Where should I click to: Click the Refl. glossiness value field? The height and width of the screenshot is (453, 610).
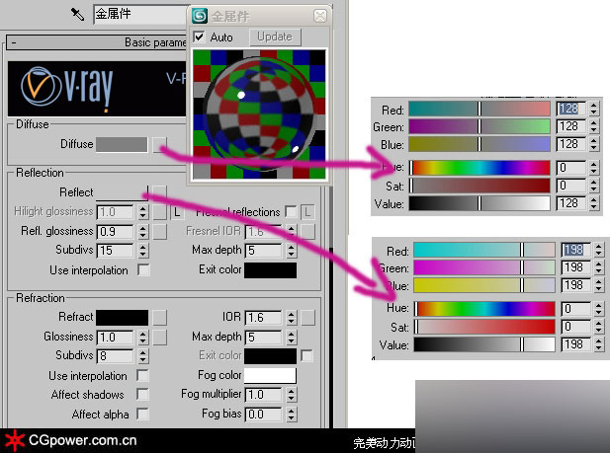[x=115, y=232]
